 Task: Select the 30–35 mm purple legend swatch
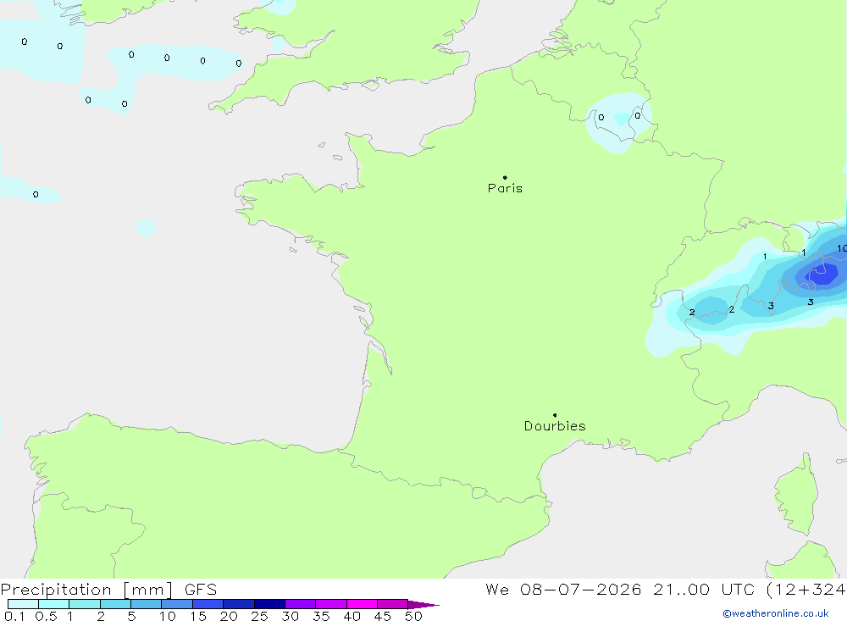click(x=300, y=604)
